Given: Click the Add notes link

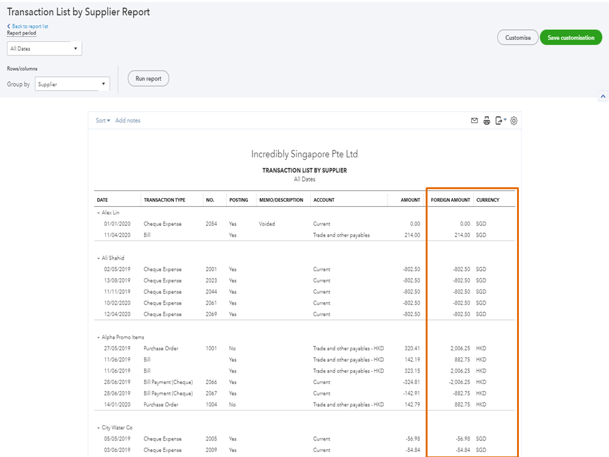Looking at the screenshot, I should (x=128, y=121).
